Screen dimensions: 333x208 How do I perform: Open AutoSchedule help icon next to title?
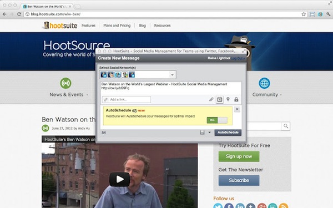coord(134,110)
